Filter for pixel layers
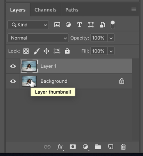 [x=57, y=25]
